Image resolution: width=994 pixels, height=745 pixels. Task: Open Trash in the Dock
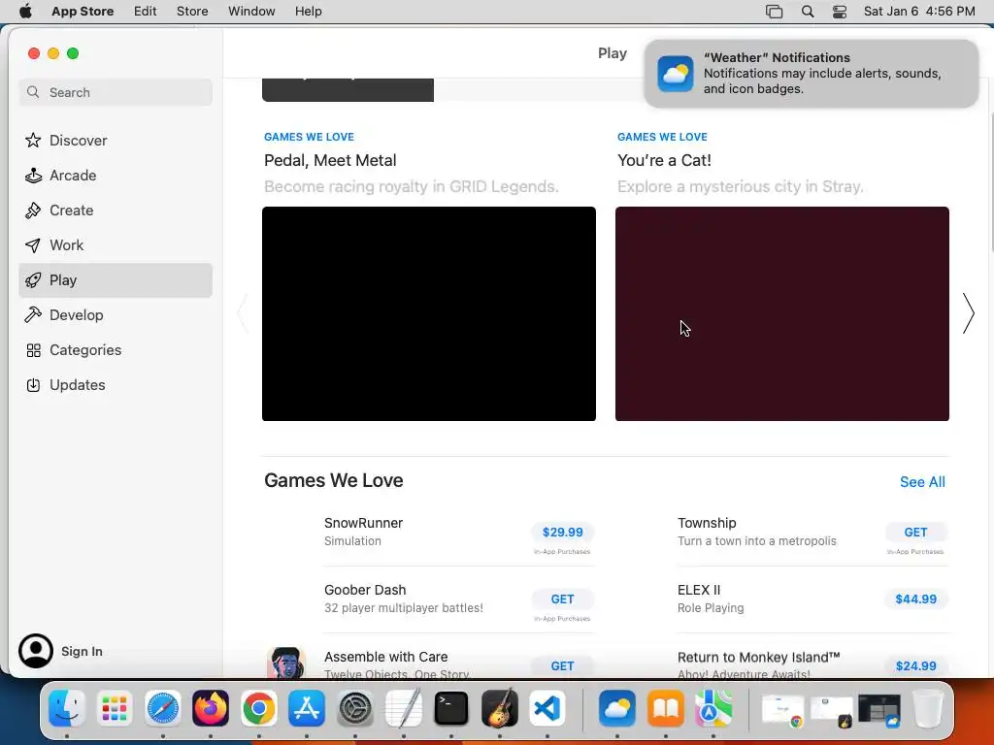coord(927,708)
